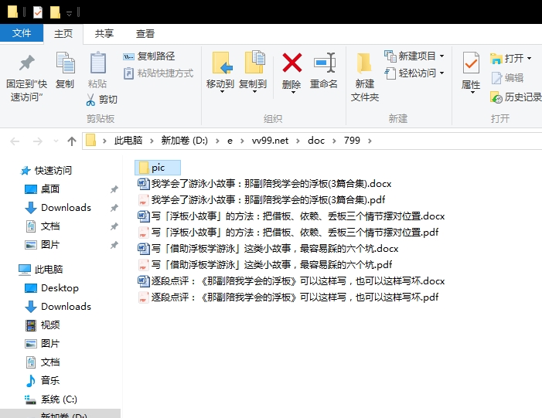Select 写「借助浮板学游泳」 pdf file
The height and width of the screenshot is (418, 542).
[265, 264]
